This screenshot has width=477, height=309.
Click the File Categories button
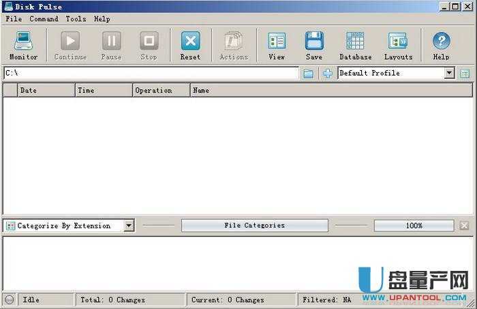click(x=254, y=226)
